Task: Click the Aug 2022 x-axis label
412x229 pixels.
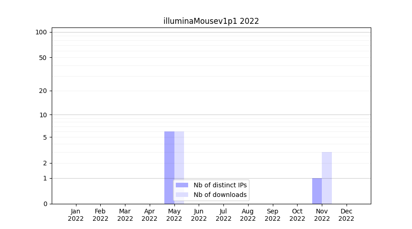Action: (248, 215)
